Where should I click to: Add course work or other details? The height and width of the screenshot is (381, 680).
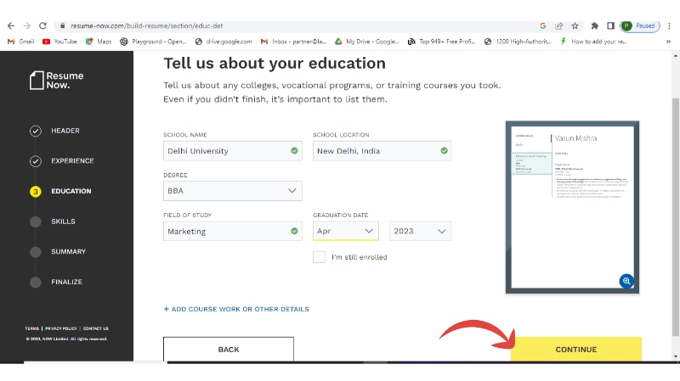click(x=236, y=309)
